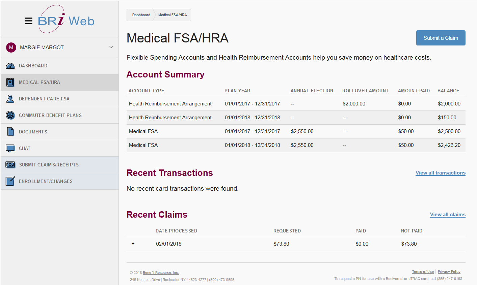Image resolution: width=477 pixels, height=285 pixels.
Task: Open View all transactions link
Action: tap(441, 173)
